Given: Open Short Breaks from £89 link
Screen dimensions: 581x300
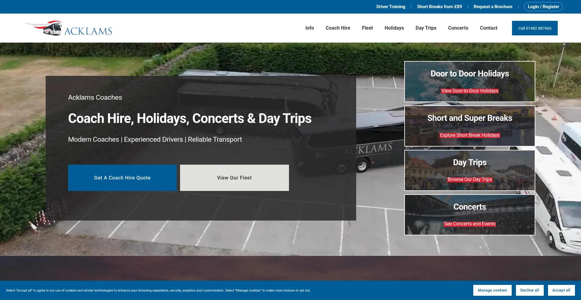Looking at the screenshot, I should (x=439, y=7).
